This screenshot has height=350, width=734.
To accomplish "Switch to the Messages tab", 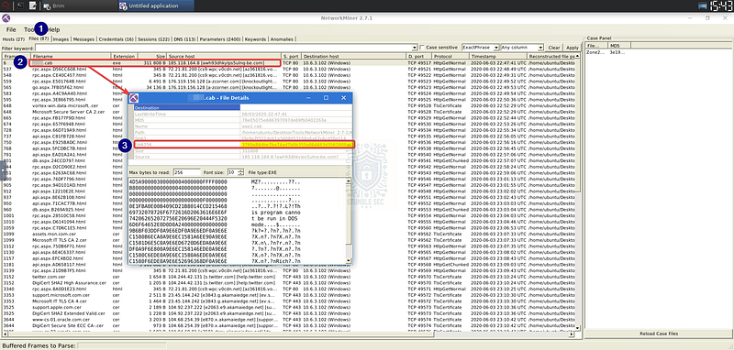I will [x=83, y=39].
